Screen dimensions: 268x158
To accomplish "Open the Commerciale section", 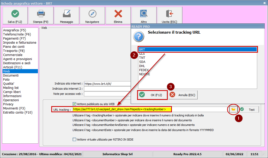I will pyautogui.click(x=20, y=55).
